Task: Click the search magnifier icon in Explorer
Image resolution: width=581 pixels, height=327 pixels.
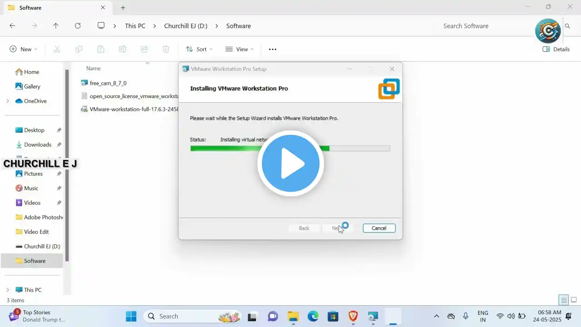Action: click(567, 26)
